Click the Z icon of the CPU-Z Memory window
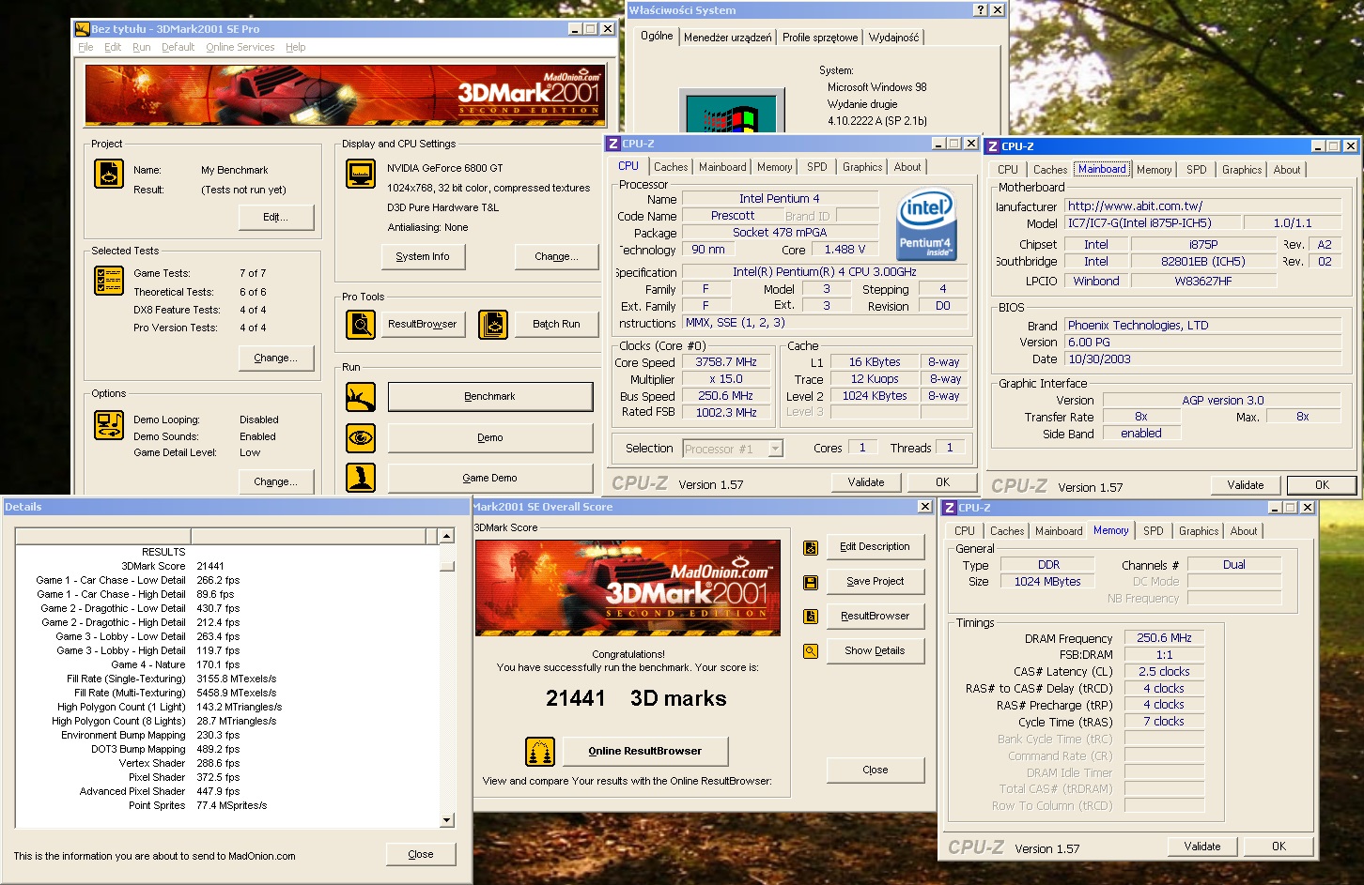1364x885 pixels. coord(949,508)
